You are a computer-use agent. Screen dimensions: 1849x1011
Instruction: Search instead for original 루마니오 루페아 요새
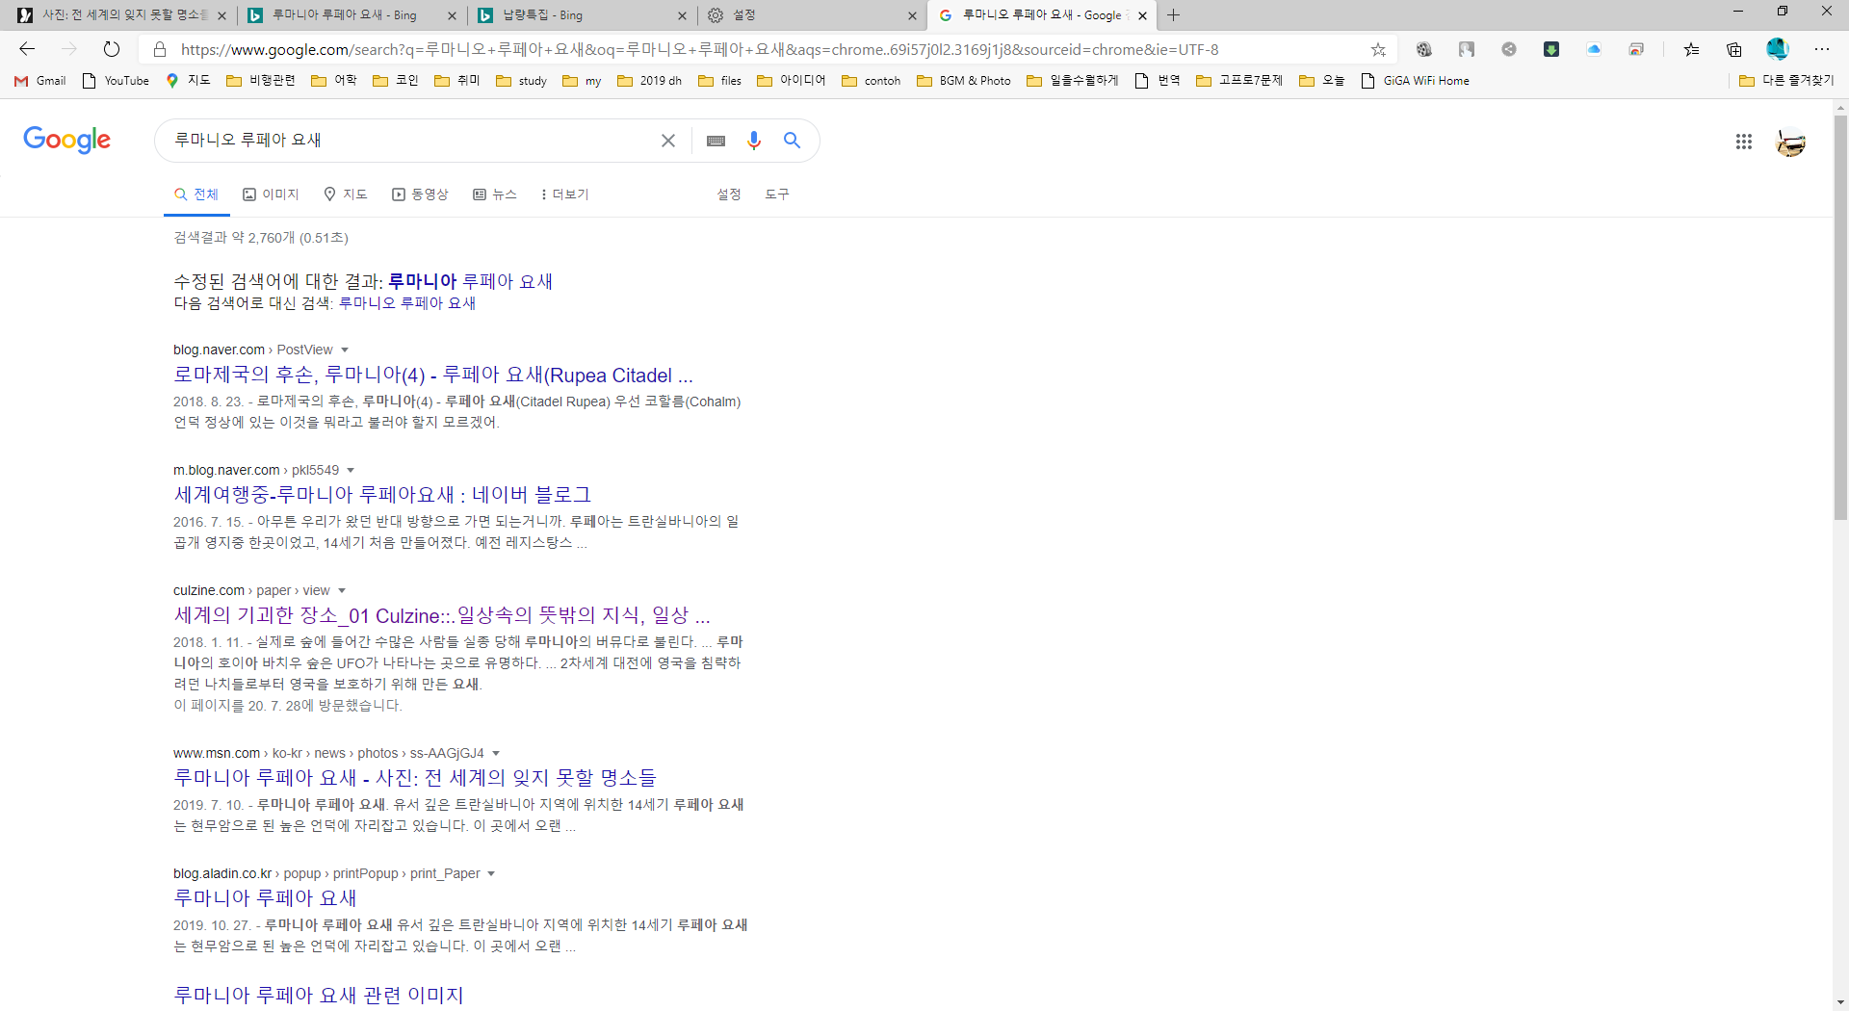click(407, 303)
